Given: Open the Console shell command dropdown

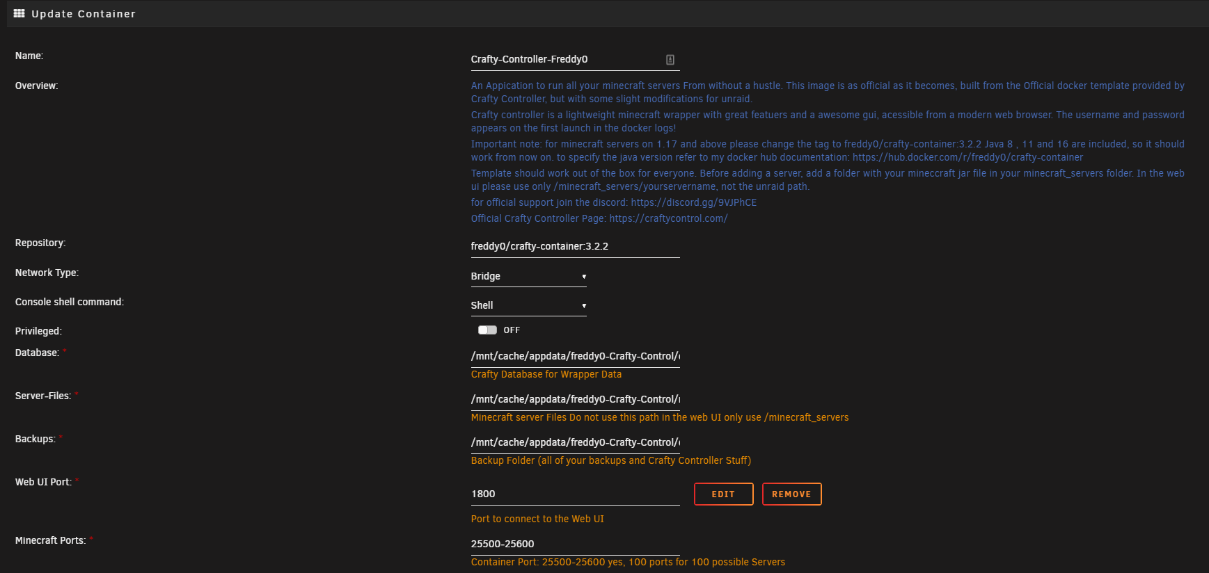Looking at the screenshot, I should pyautogui.click(x=528, y=305).
